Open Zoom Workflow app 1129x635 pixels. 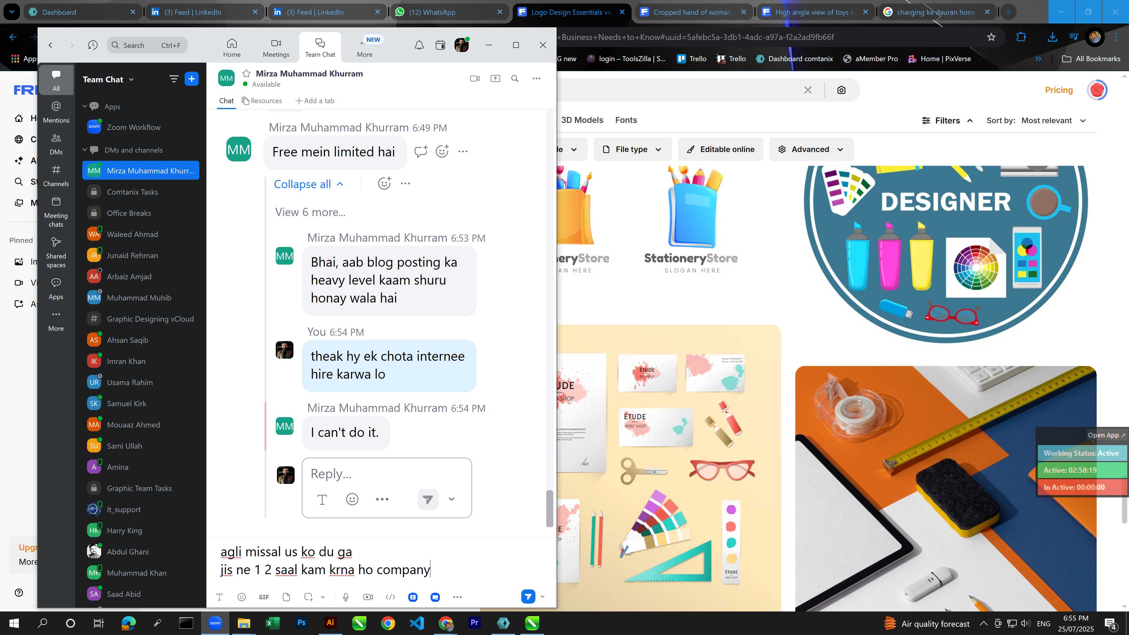pos(141,127)
